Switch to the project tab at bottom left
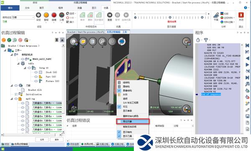 [x=5, y=144]
